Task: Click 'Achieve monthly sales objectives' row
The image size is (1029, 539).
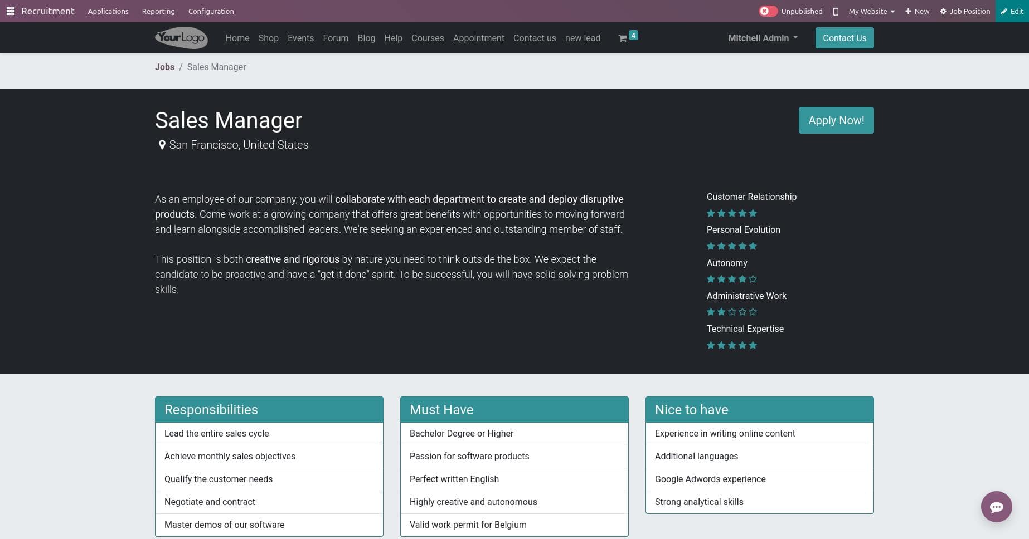Action: pos(269,456)
